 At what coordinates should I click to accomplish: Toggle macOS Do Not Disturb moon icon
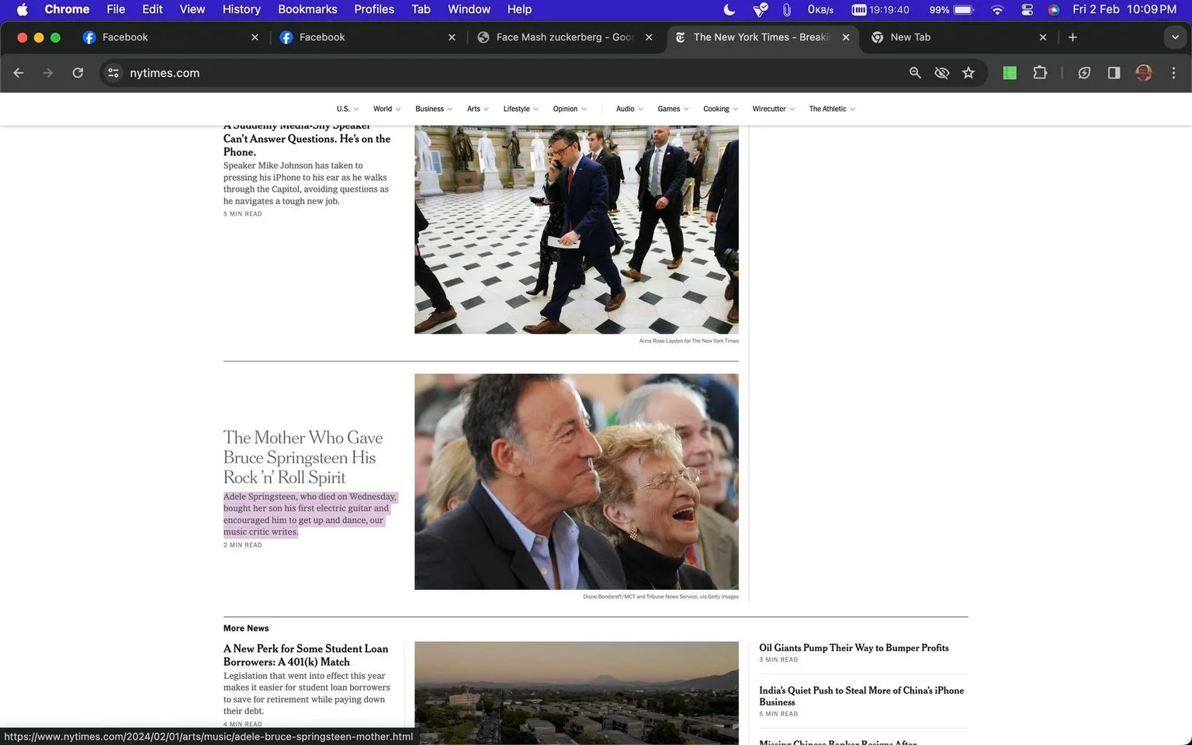click(729, 9)
